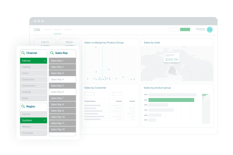This screenshot has height=155, width=233.
Task: Click the underlined middle navigation tab
Action: (x=57, y=30)
